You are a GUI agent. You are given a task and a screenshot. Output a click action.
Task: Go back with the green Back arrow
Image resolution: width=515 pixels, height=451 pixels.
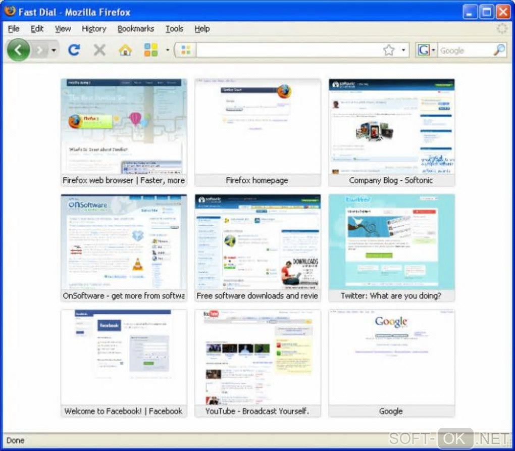coord(18,50)
